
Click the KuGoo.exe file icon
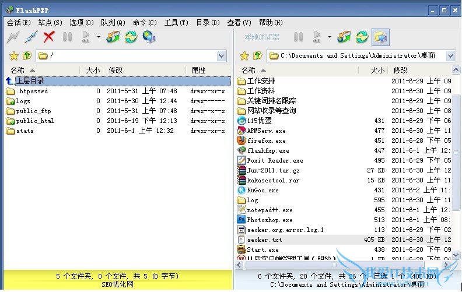(242, 190)
